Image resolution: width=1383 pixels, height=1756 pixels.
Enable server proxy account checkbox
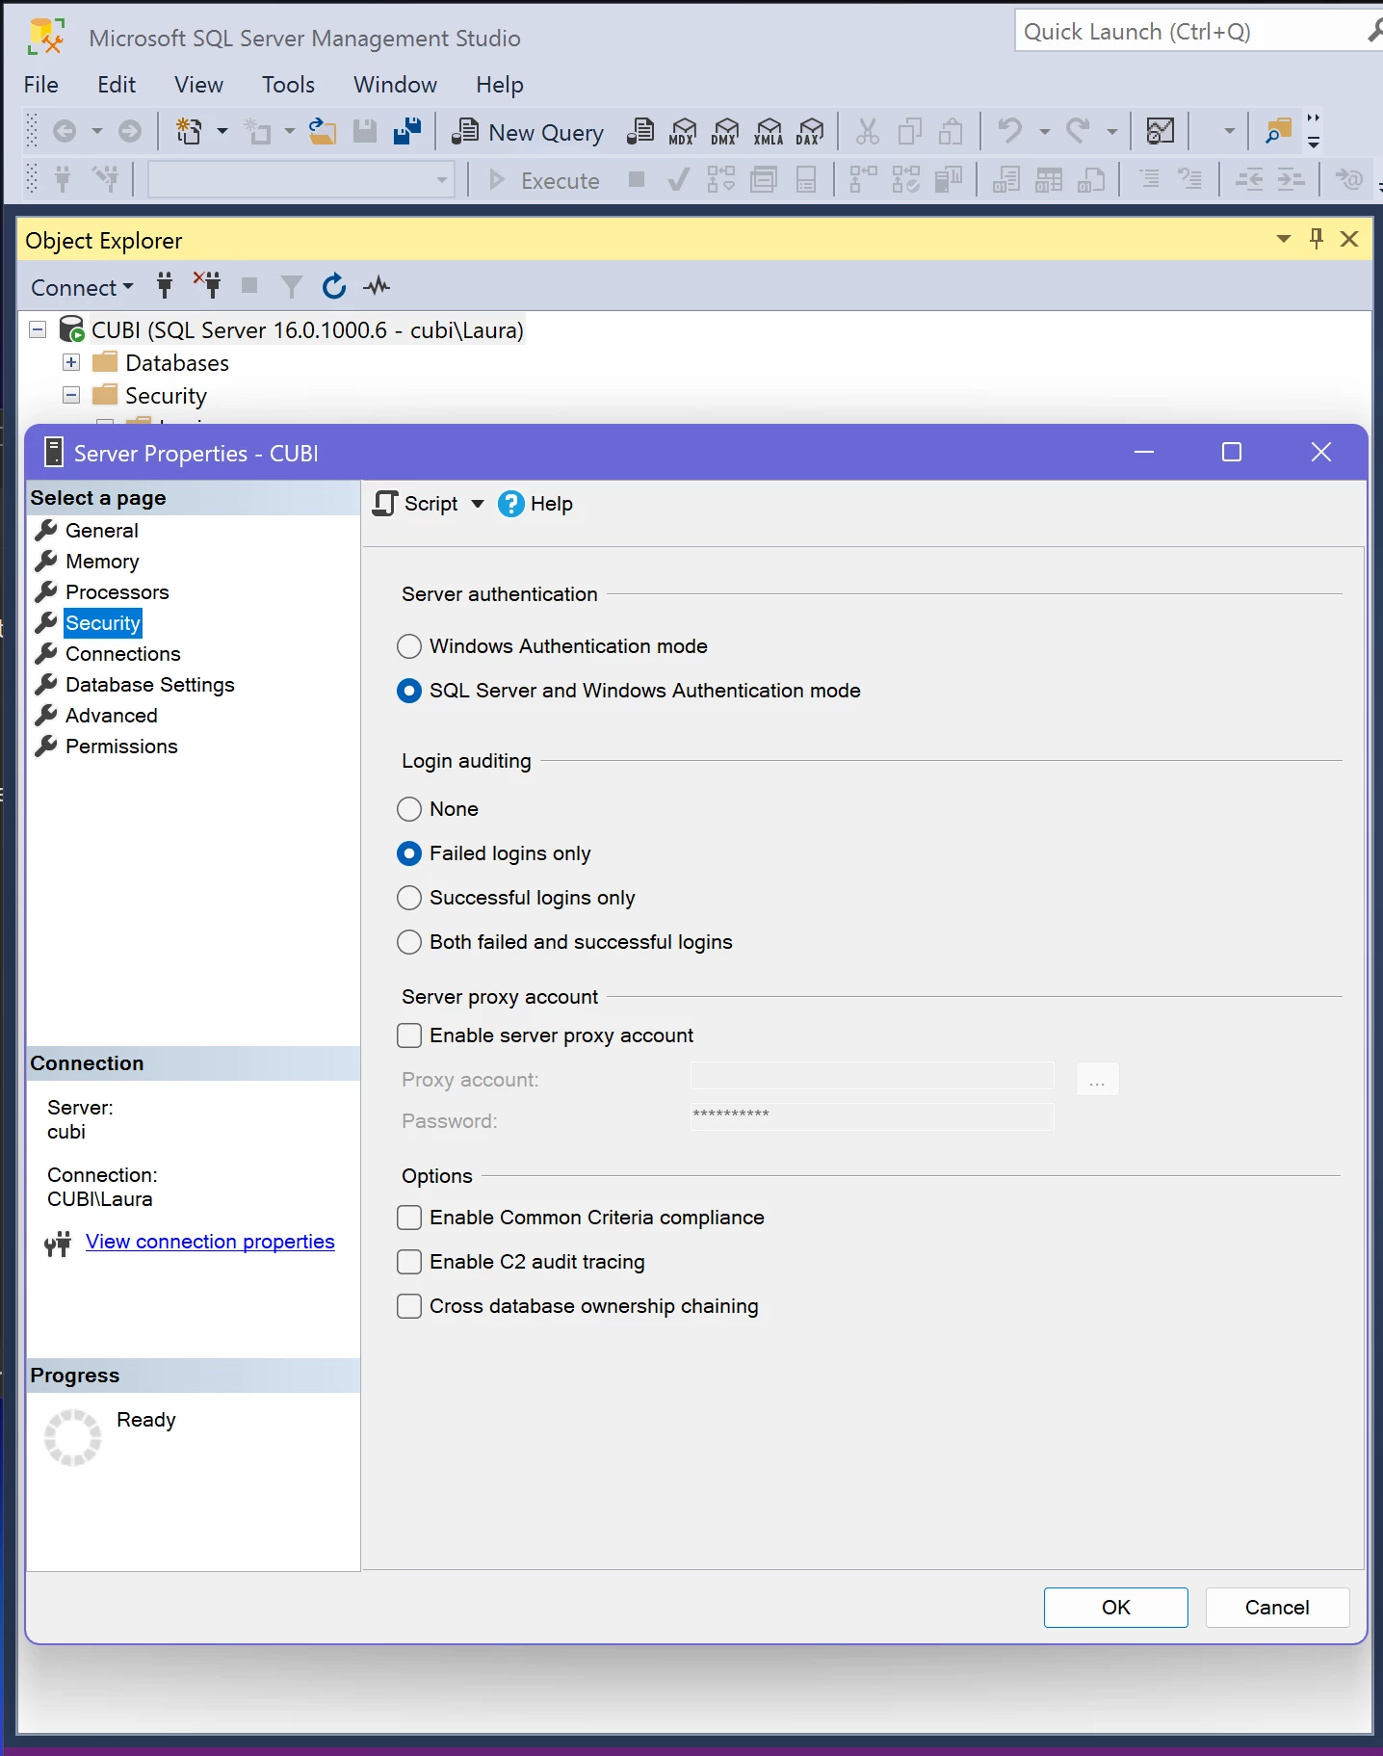point(409,1035)
